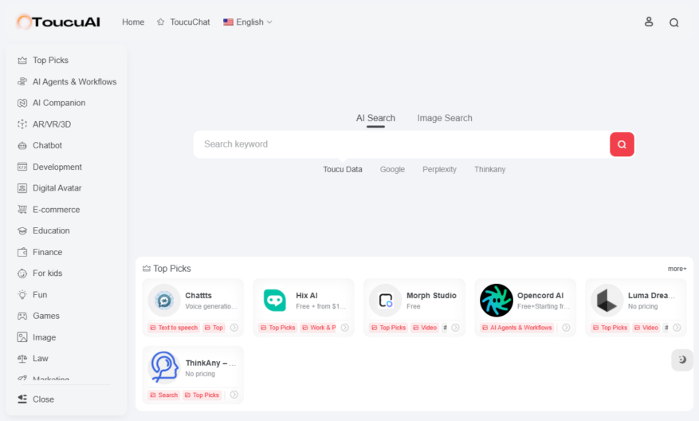
Task: Open the user account icon
Action: tap(649, 22)
